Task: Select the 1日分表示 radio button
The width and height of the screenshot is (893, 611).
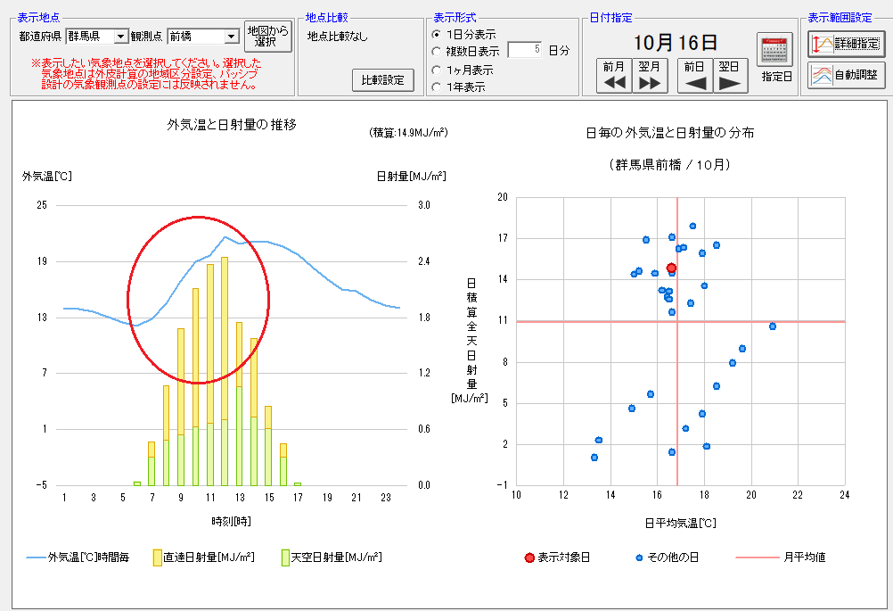Action: tap(436, 34)
